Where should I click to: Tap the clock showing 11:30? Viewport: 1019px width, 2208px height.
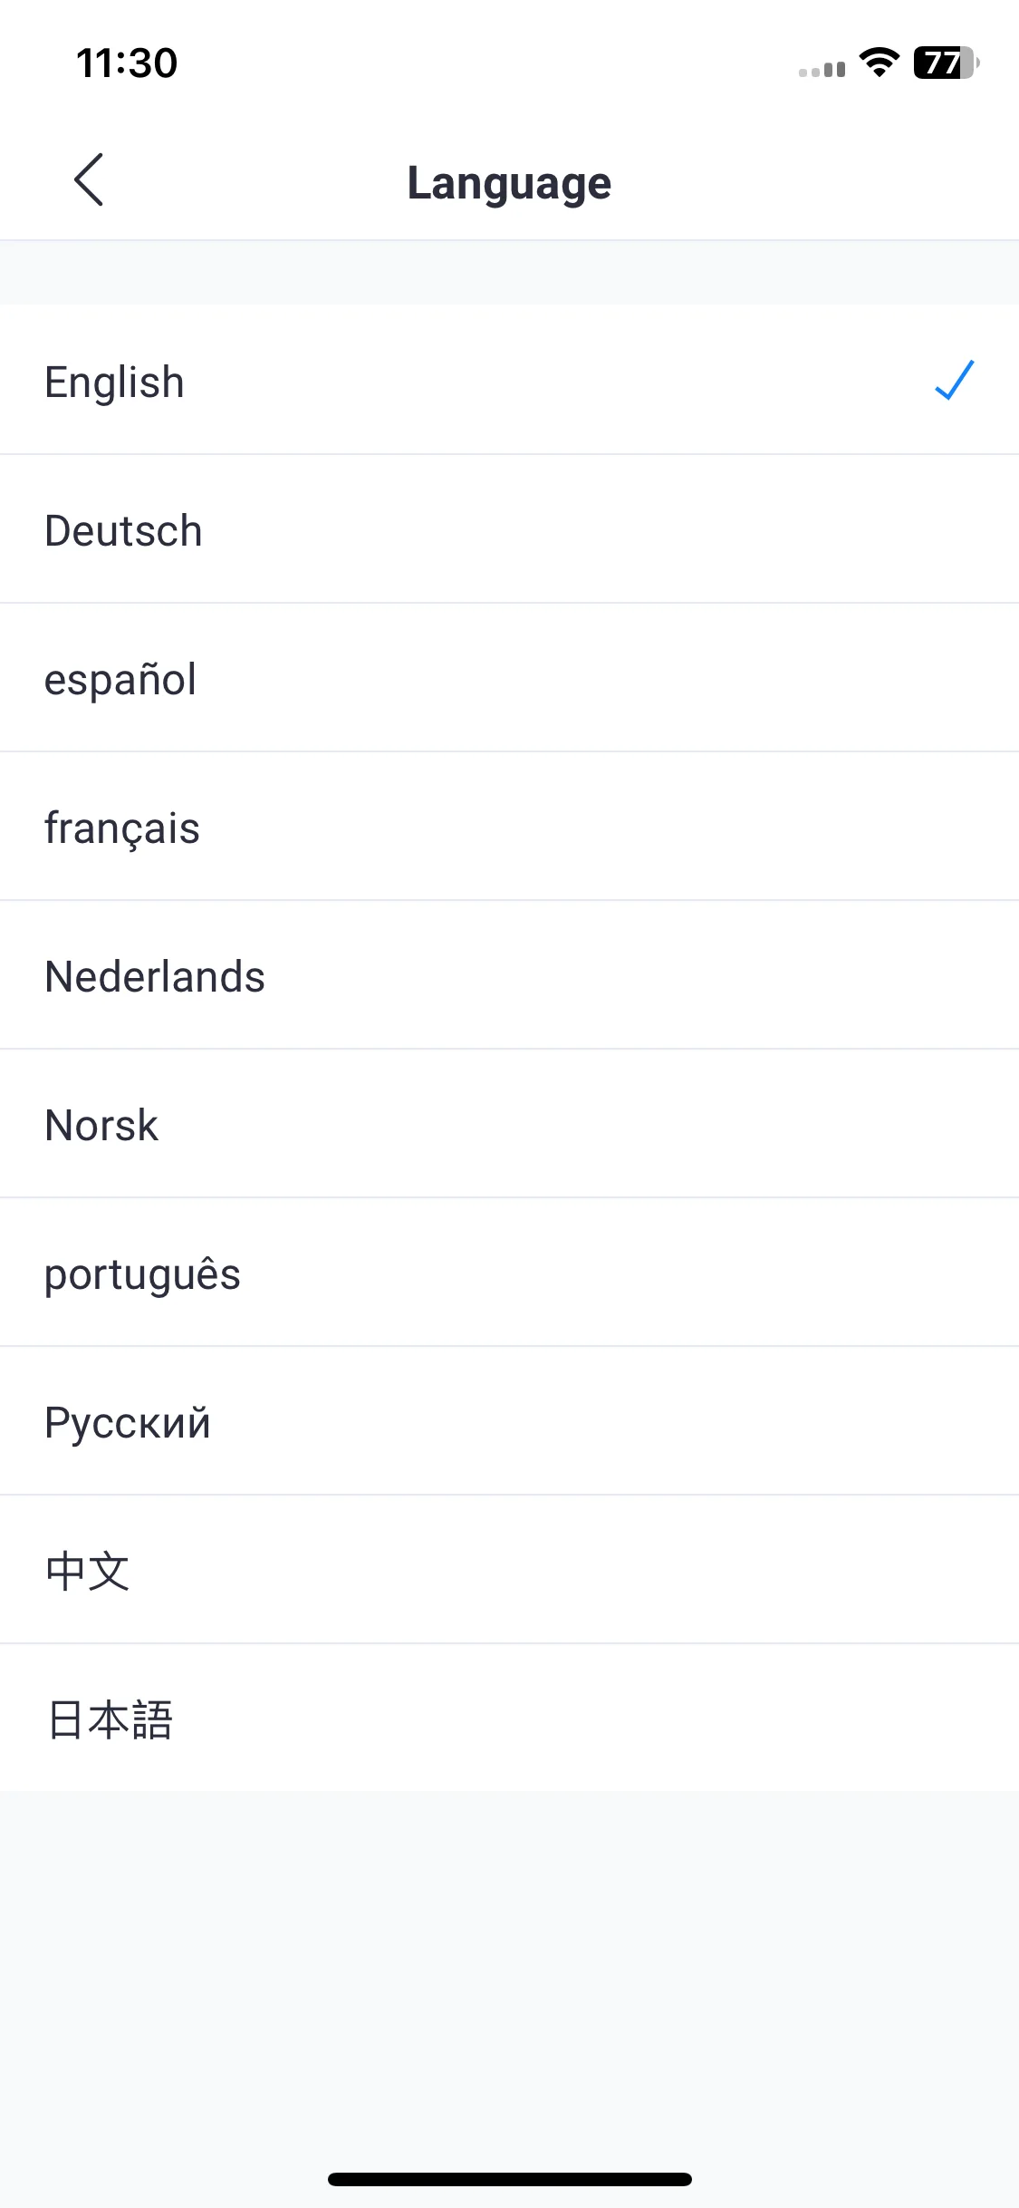tap(127, 63)
